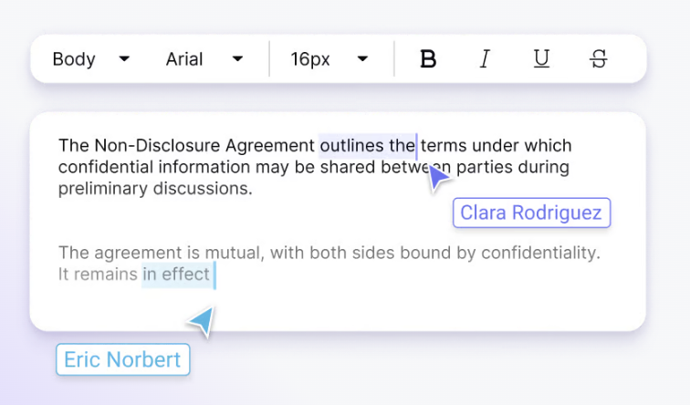
Task: Click Clara Rodriguez's purple cursor arrow
Action: [x=438, y=177]
